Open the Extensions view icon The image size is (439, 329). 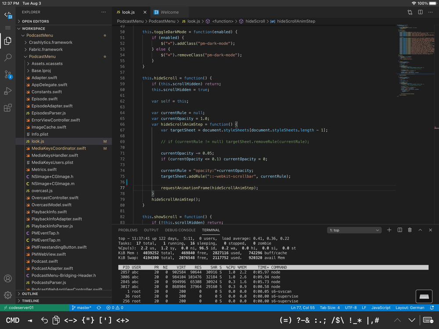click(8, 108)
